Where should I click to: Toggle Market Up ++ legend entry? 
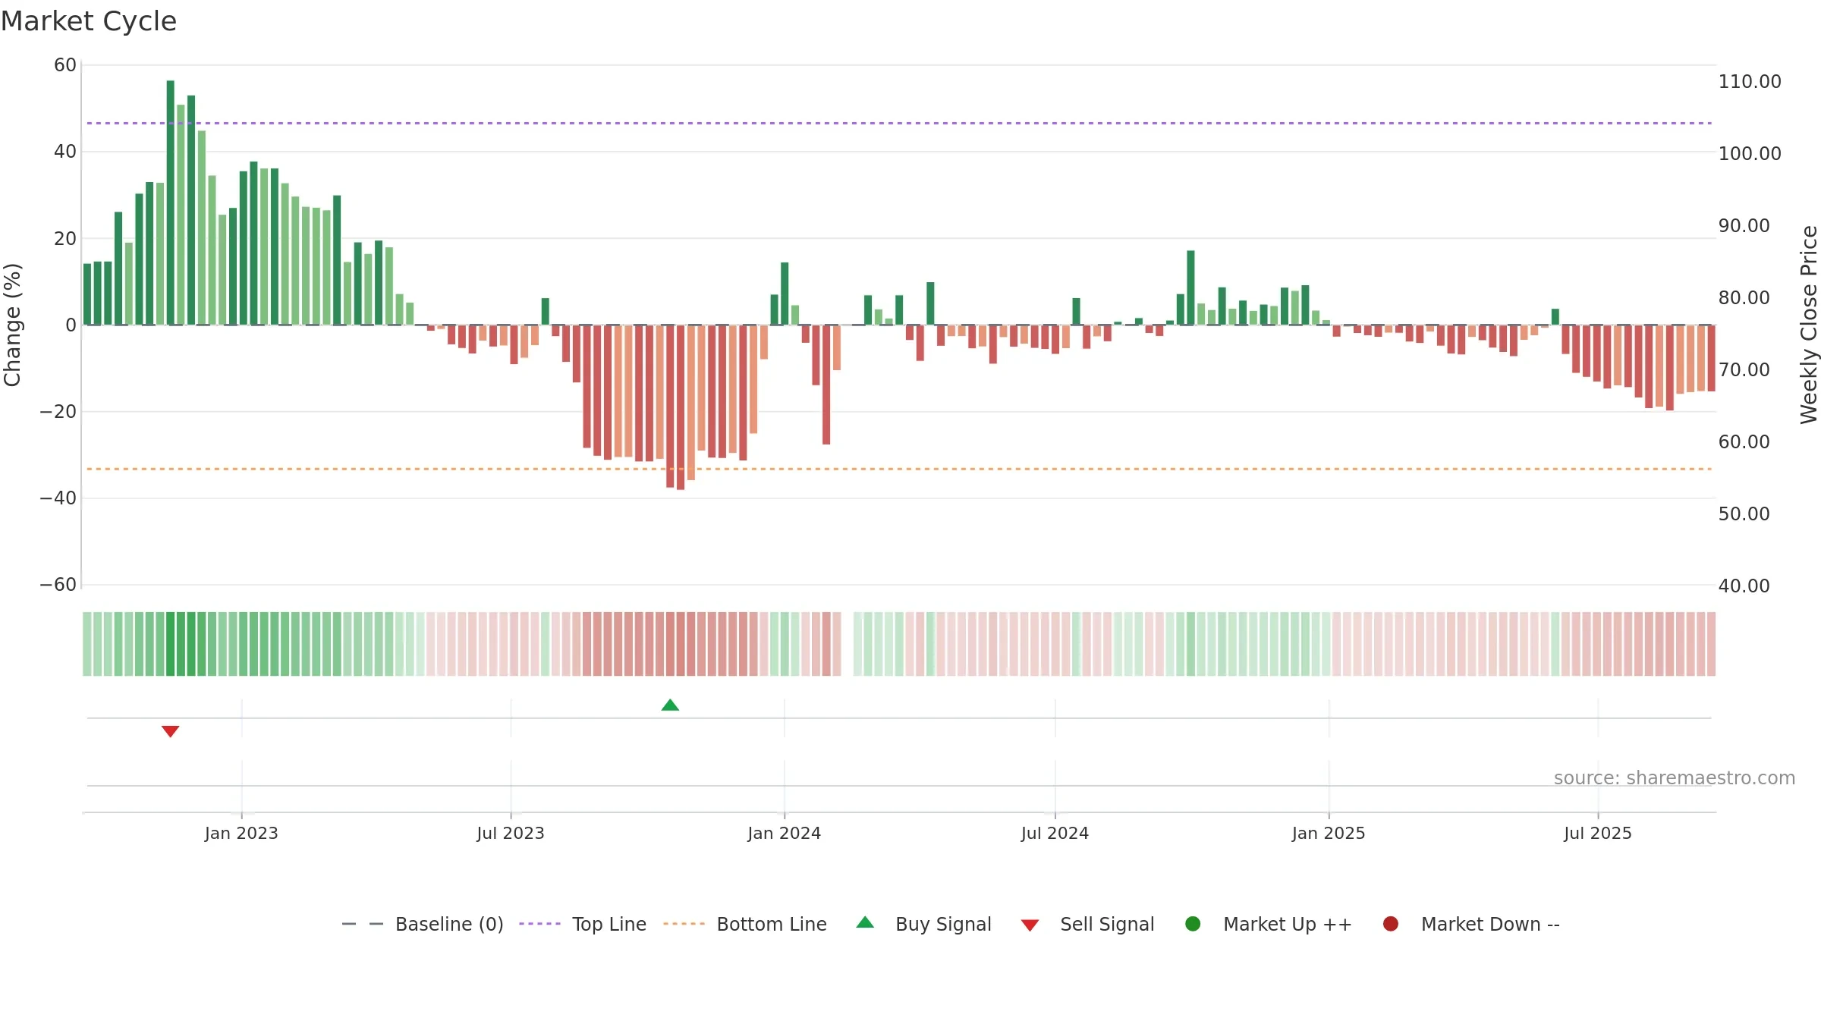tap(1269, 924)
